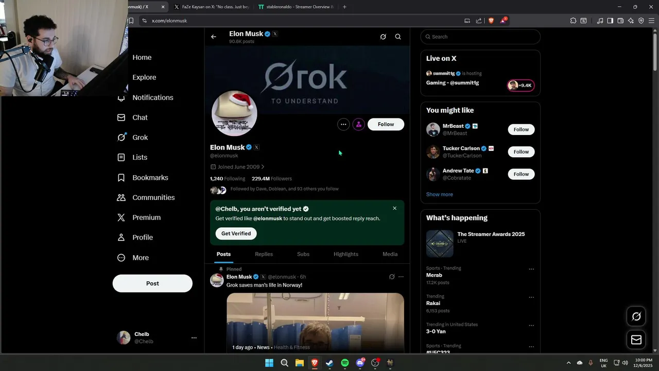659x371 pixels.
Task: Expand the Joined June 2009 details chevron
Action: 263,167
